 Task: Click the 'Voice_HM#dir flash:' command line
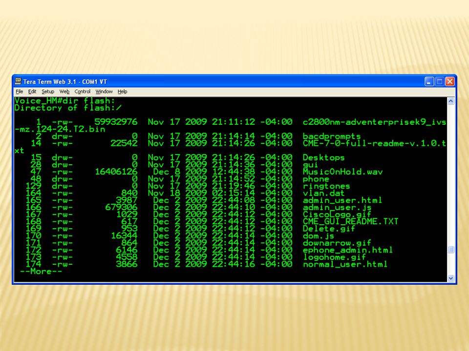65,100
